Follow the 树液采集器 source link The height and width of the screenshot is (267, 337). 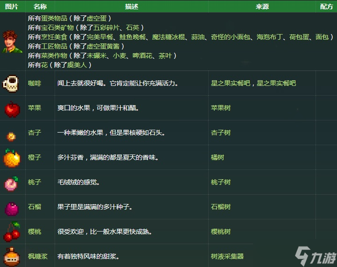pos(227,256)
